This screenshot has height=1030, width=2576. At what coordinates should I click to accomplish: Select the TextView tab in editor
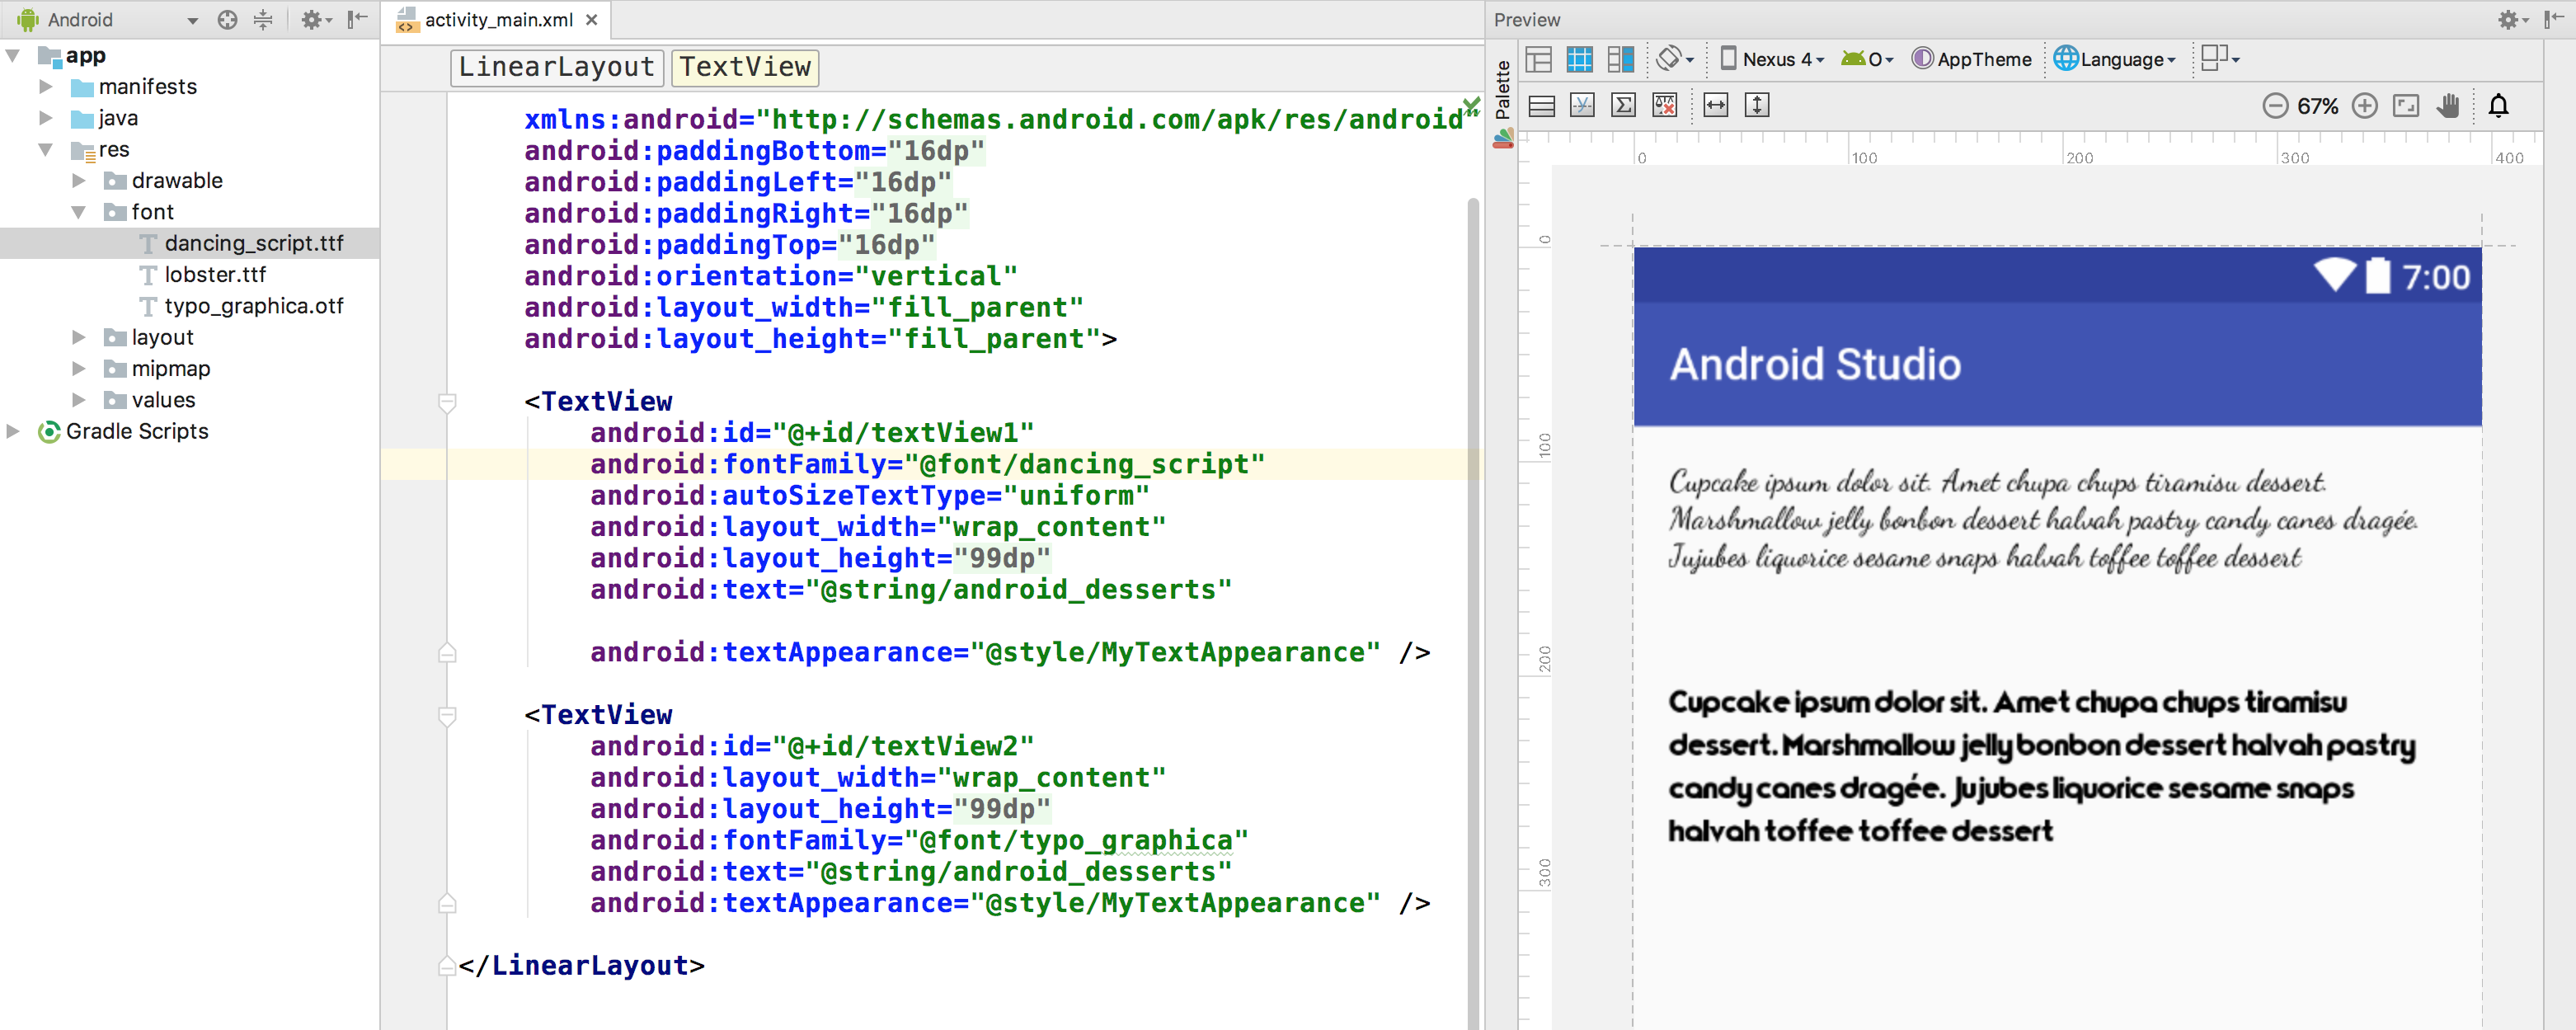click(x=745, y=64)
